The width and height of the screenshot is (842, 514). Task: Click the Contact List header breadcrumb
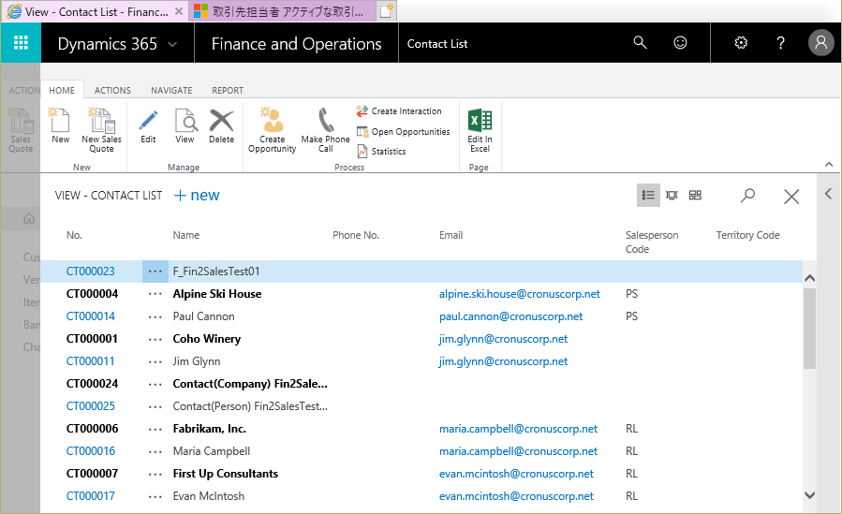[x=437, y=44]
